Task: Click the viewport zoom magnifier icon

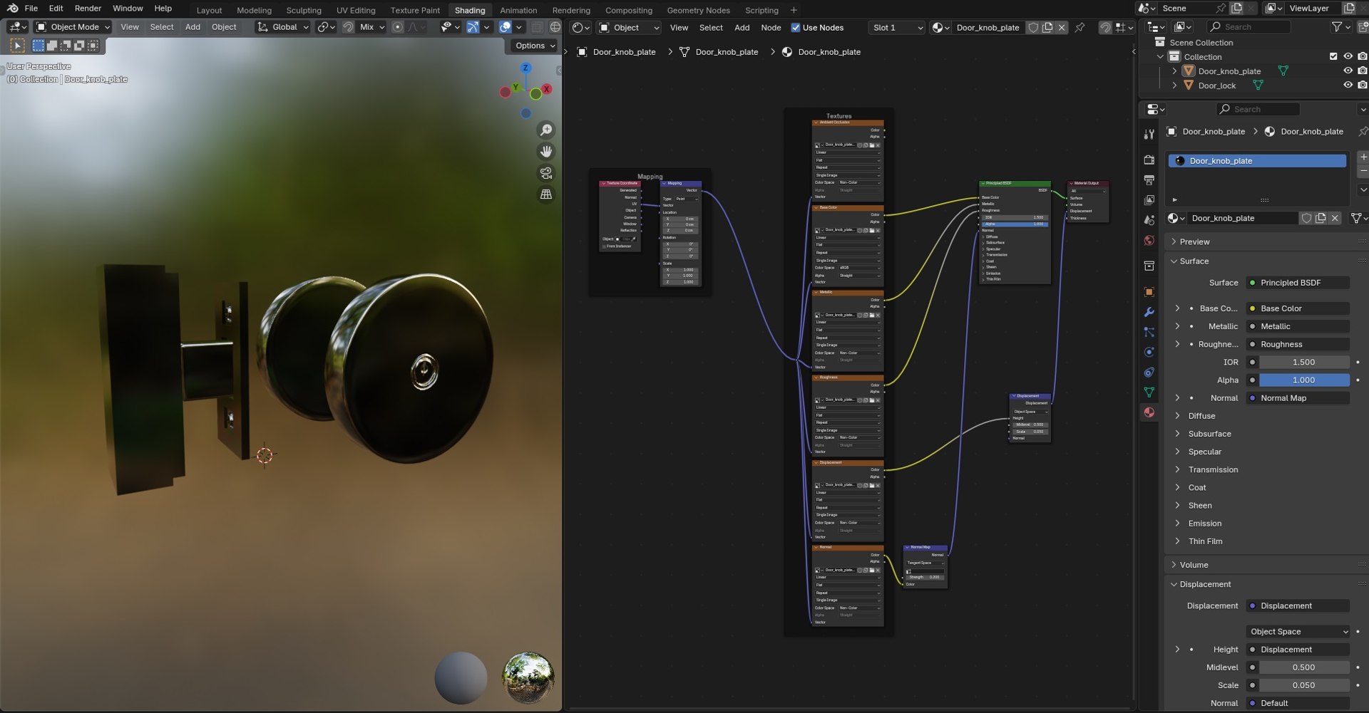Action: tap(546, 130)
